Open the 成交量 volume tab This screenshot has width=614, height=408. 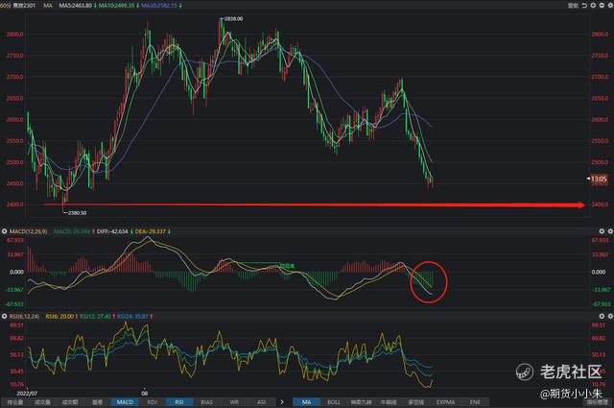pos(42,402)
